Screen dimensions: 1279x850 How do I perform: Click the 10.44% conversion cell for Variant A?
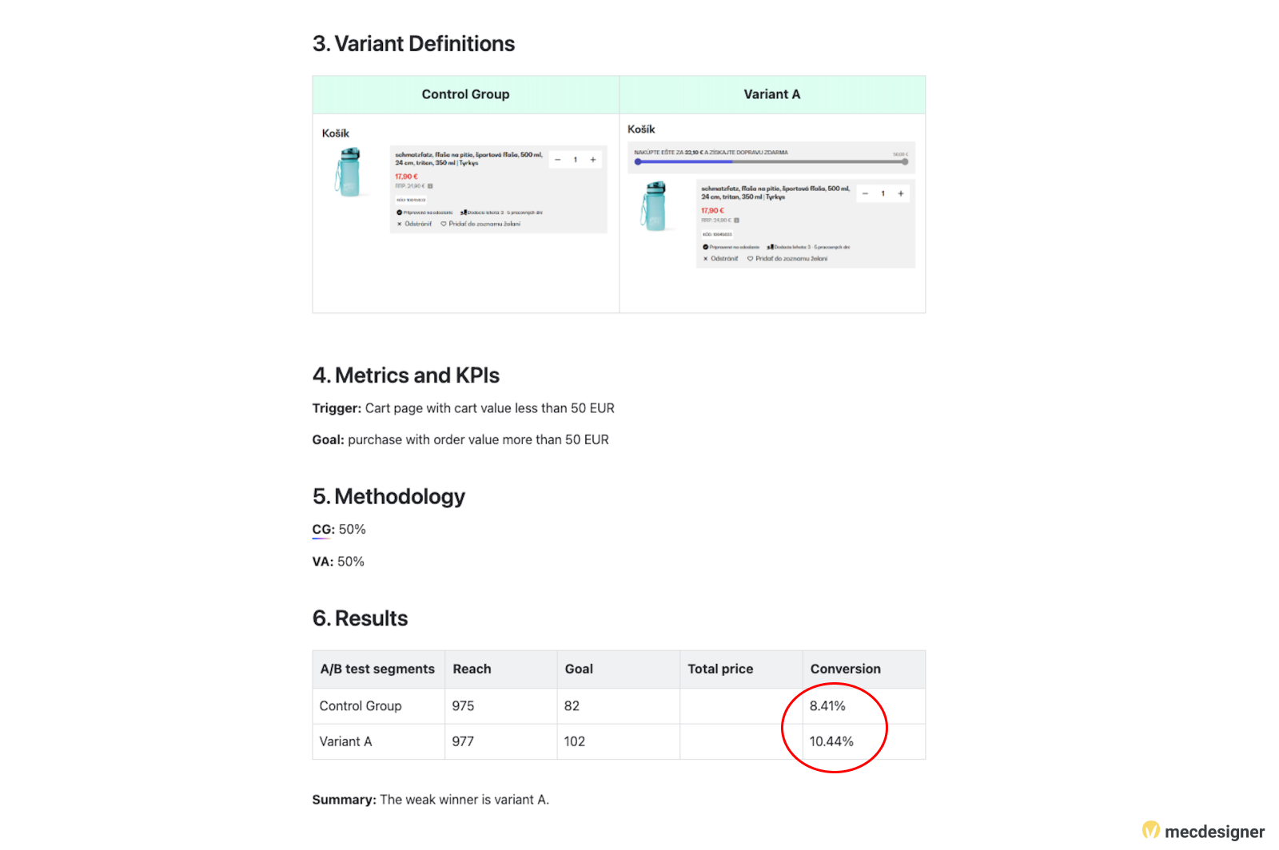(831, 741)
